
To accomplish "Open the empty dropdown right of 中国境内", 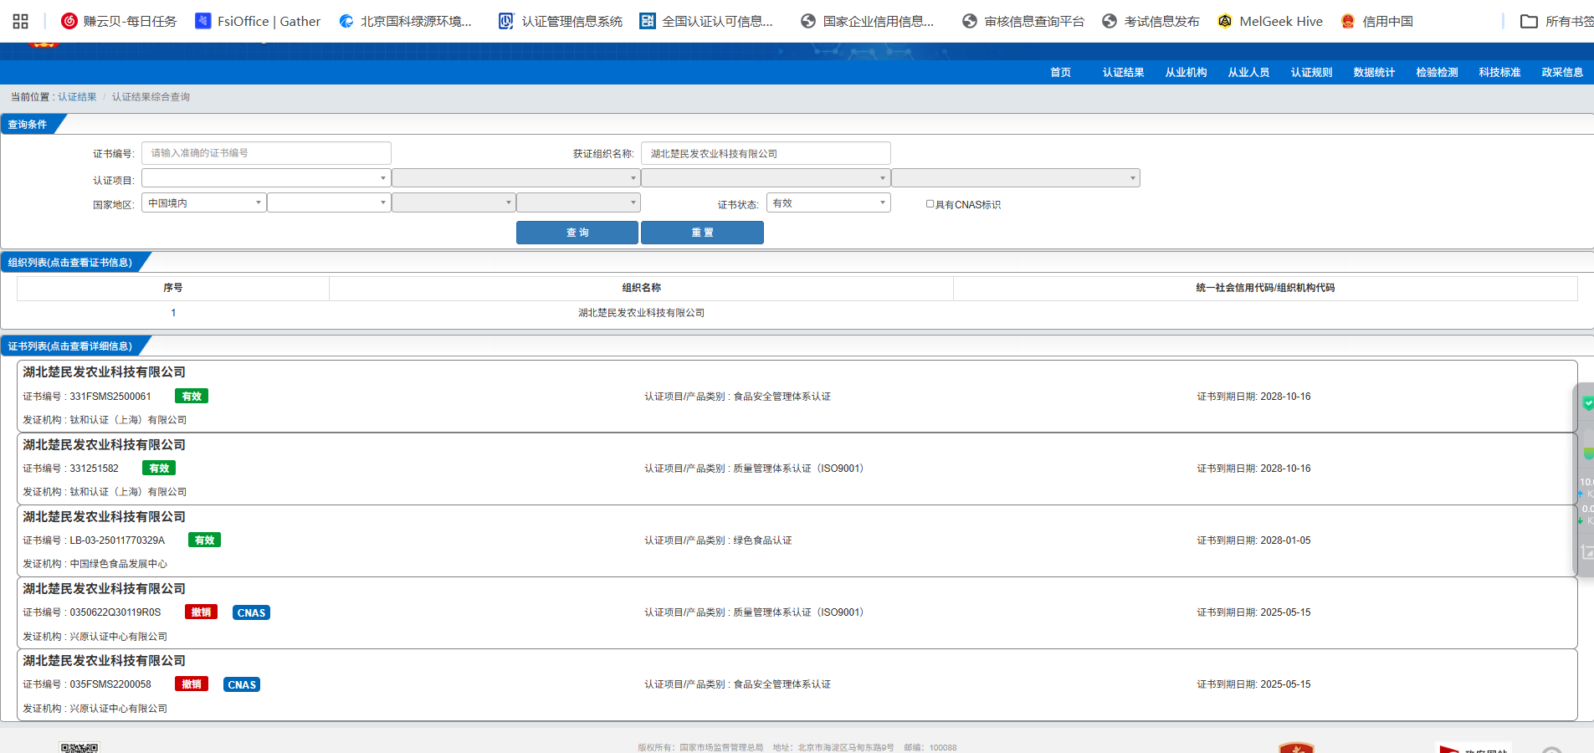I will click(x=329, y=202).
